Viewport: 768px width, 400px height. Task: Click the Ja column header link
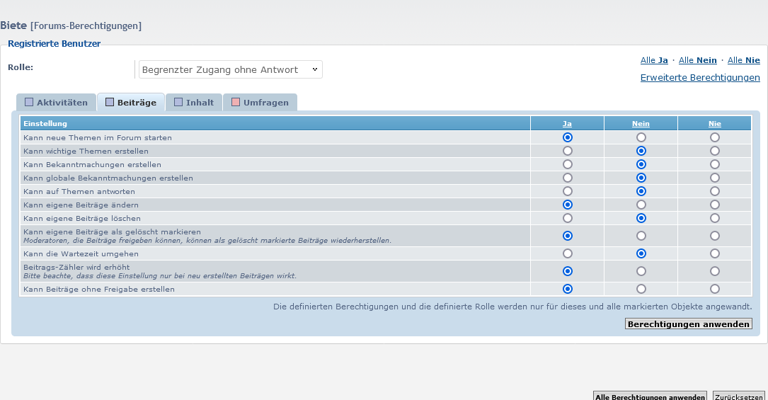pyautogui.click(x=567, y=124)
